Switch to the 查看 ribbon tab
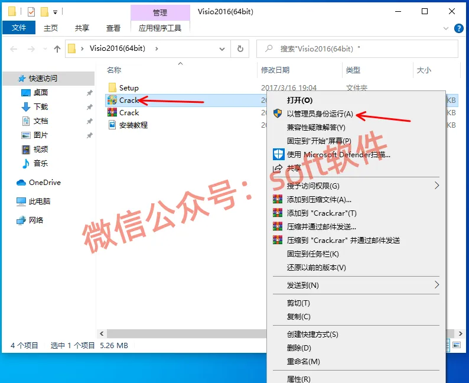Screen dimensions: 469x383 pos(113,28)
